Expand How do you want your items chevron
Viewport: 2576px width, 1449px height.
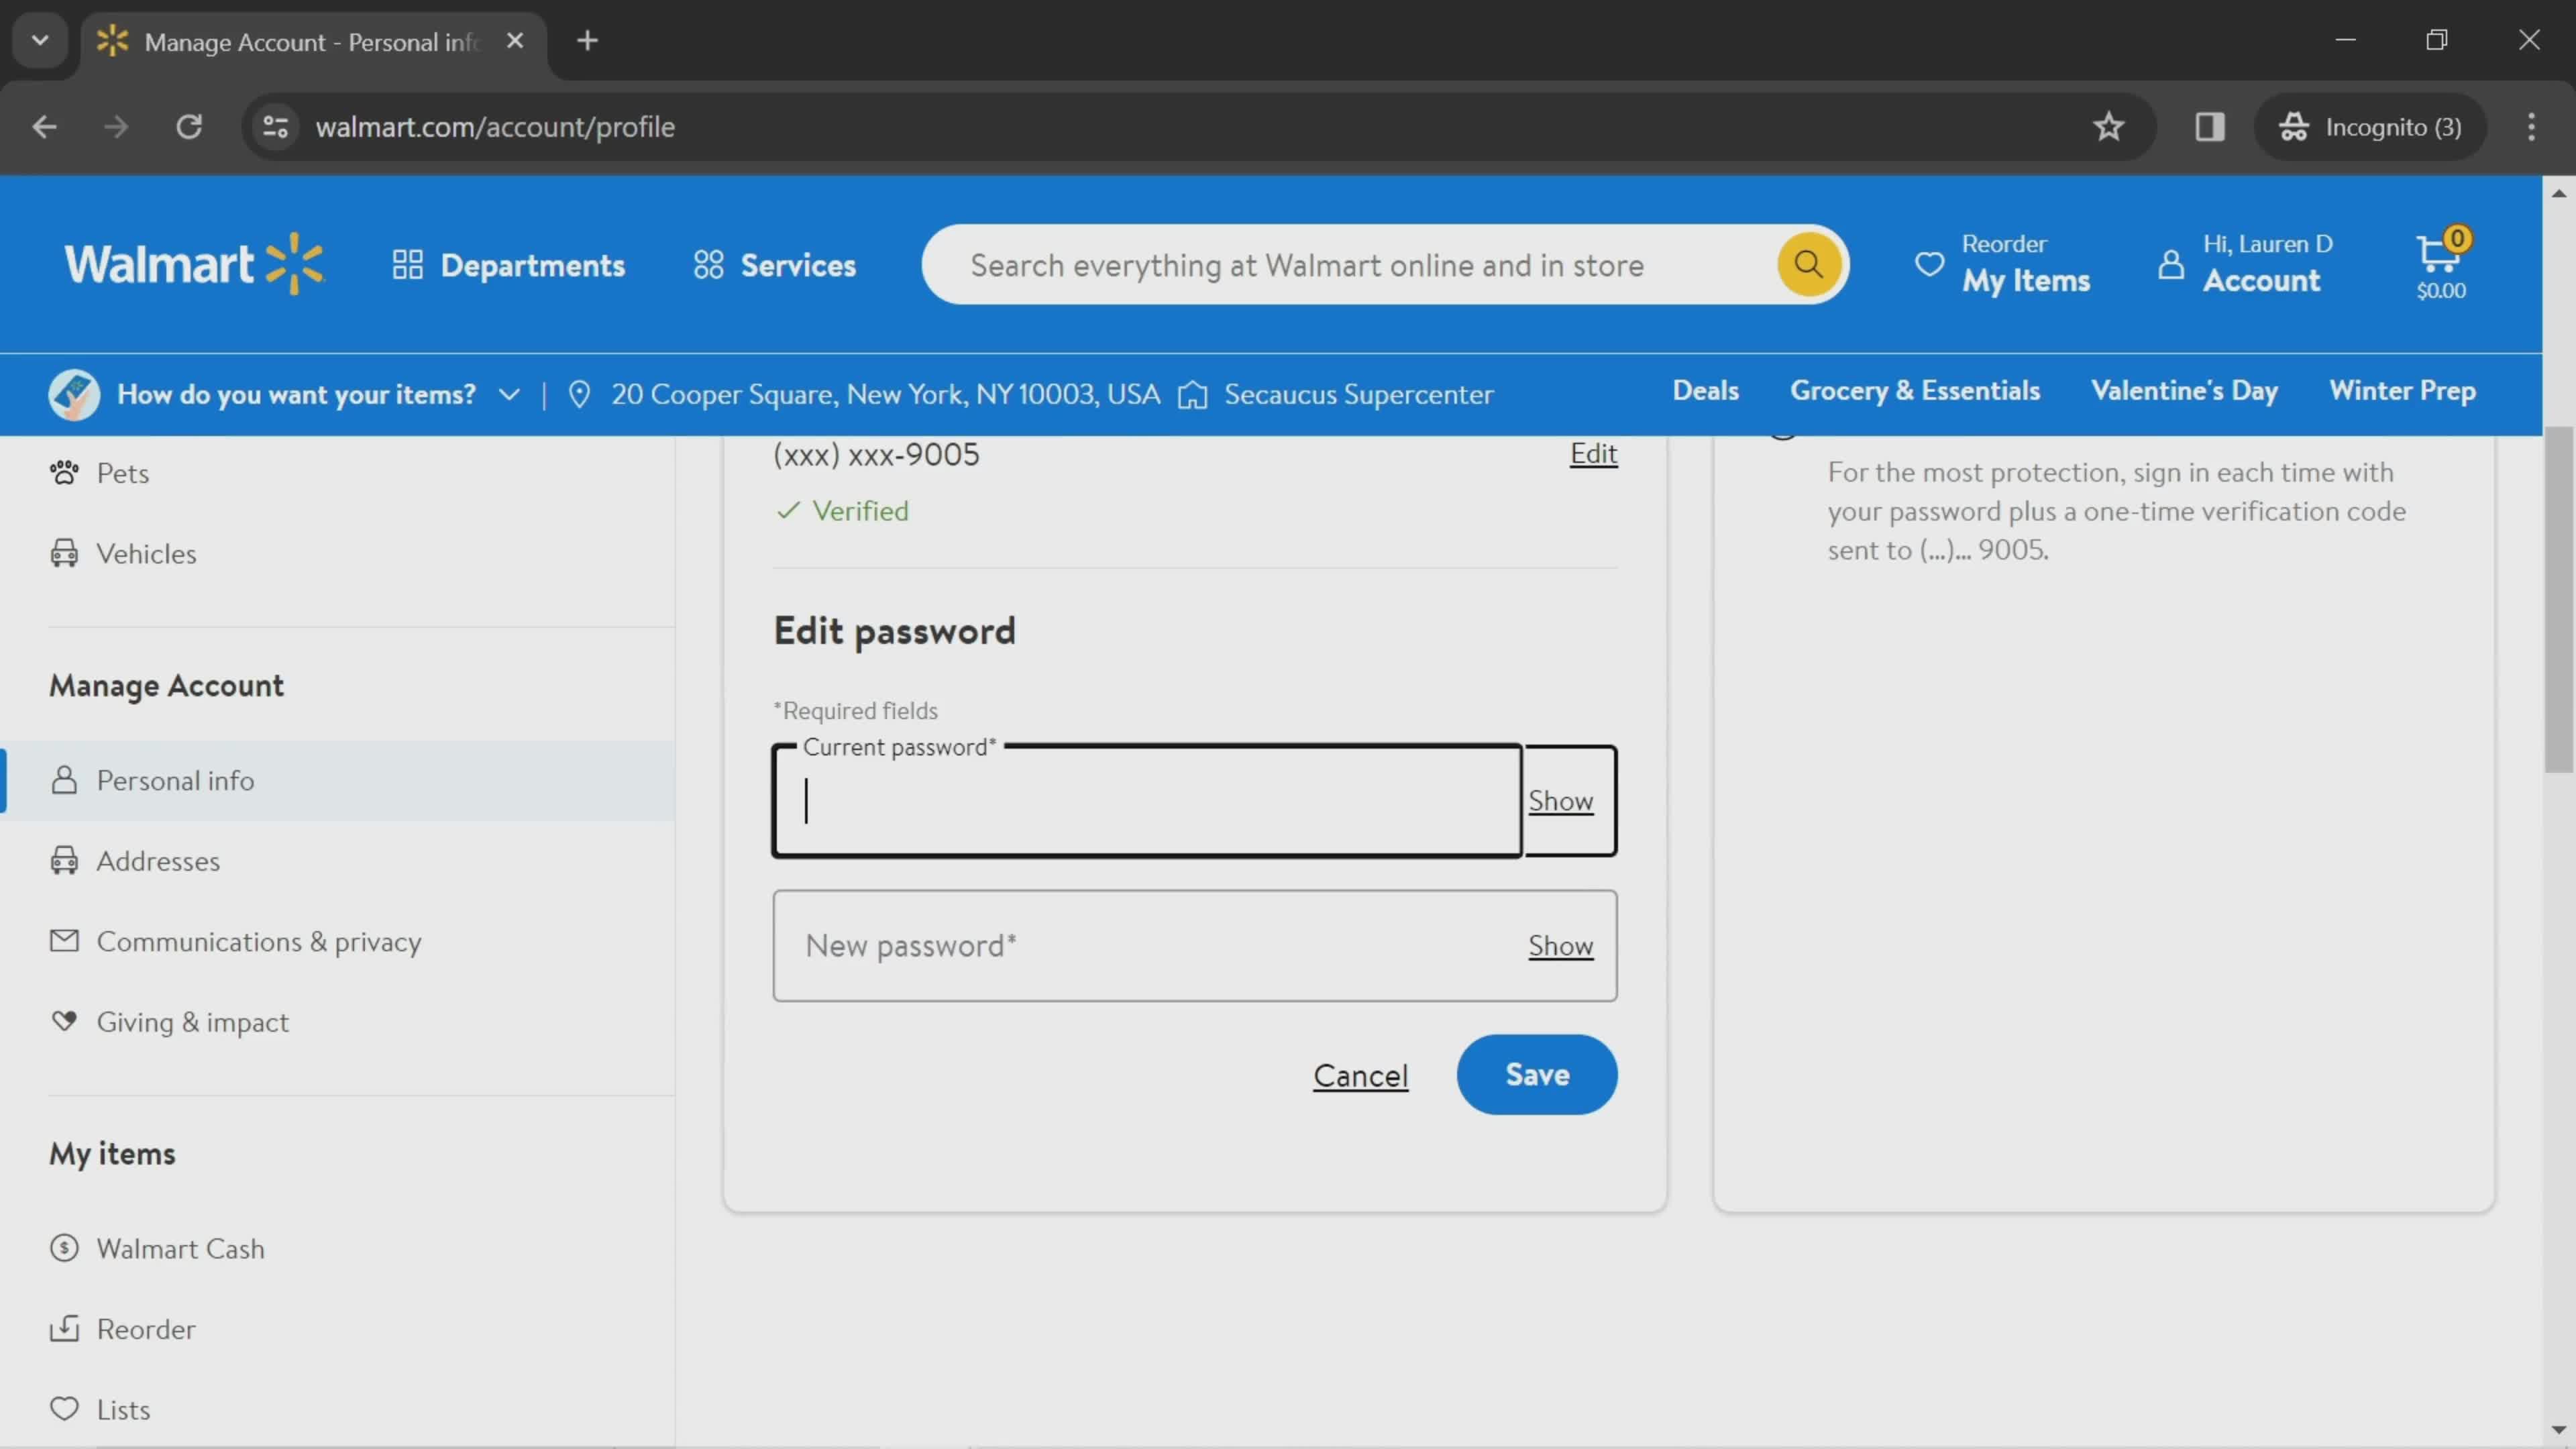coord(509,394)
